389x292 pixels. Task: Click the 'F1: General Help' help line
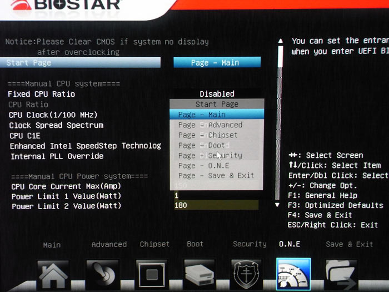[322, 195]
